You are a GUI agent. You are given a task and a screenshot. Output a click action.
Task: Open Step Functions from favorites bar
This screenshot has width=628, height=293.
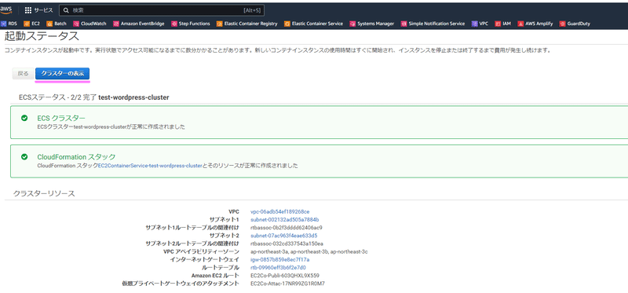[x=191, y=24]
